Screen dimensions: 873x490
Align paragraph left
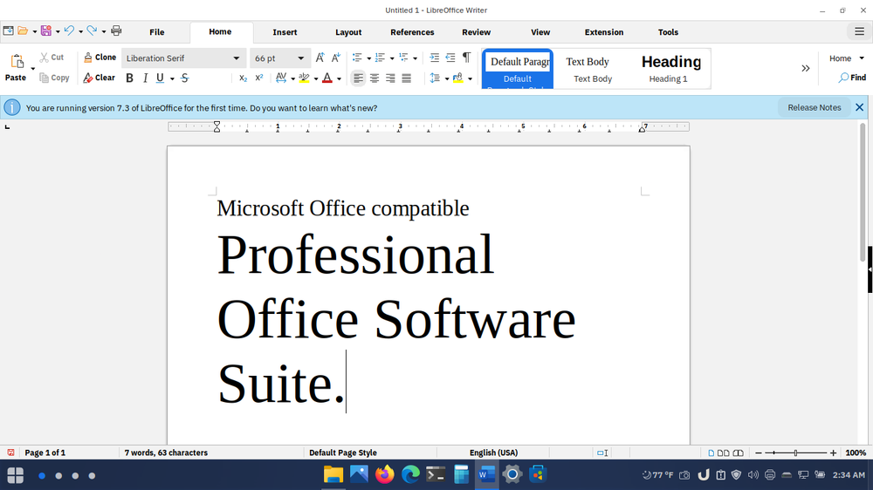click(x=358, y=78)
